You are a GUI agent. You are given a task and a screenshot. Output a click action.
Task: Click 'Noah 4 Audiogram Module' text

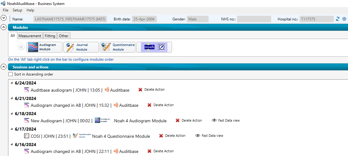click(x=140, y=121)
